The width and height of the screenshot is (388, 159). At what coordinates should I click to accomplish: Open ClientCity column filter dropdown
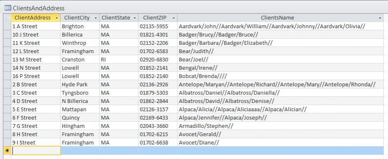96,18
